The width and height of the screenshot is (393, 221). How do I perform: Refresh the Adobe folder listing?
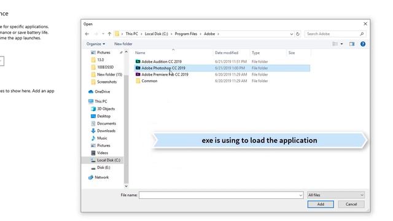coord(298,34)
